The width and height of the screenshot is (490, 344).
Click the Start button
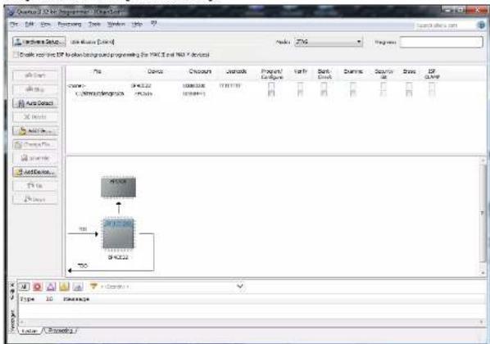tap(35, 75)
